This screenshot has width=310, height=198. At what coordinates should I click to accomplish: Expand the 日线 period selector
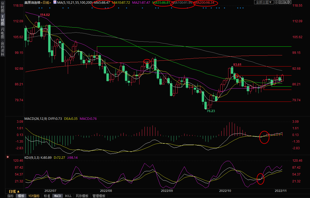[14, 191]
